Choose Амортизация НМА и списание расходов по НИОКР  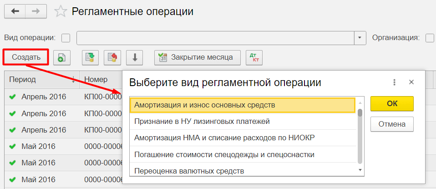[225, 138]
